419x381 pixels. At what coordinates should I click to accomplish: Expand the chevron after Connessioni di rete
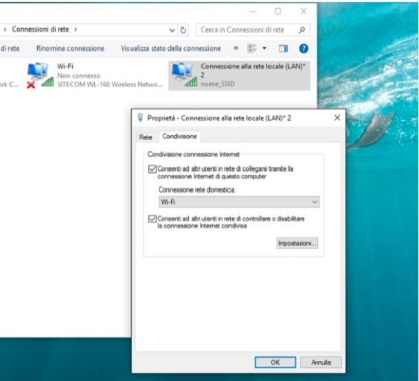(76, 30)
